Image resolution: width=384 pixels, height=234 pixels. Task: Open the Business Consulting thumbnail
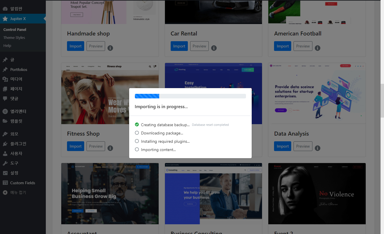(214, 194)
